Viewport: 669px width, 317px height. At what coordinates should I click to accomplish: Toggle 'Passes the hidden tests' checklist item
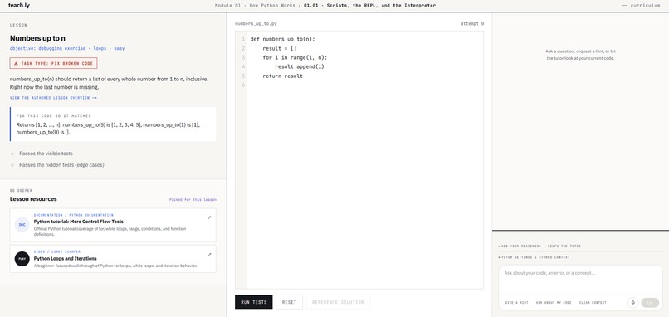point(61,164)
